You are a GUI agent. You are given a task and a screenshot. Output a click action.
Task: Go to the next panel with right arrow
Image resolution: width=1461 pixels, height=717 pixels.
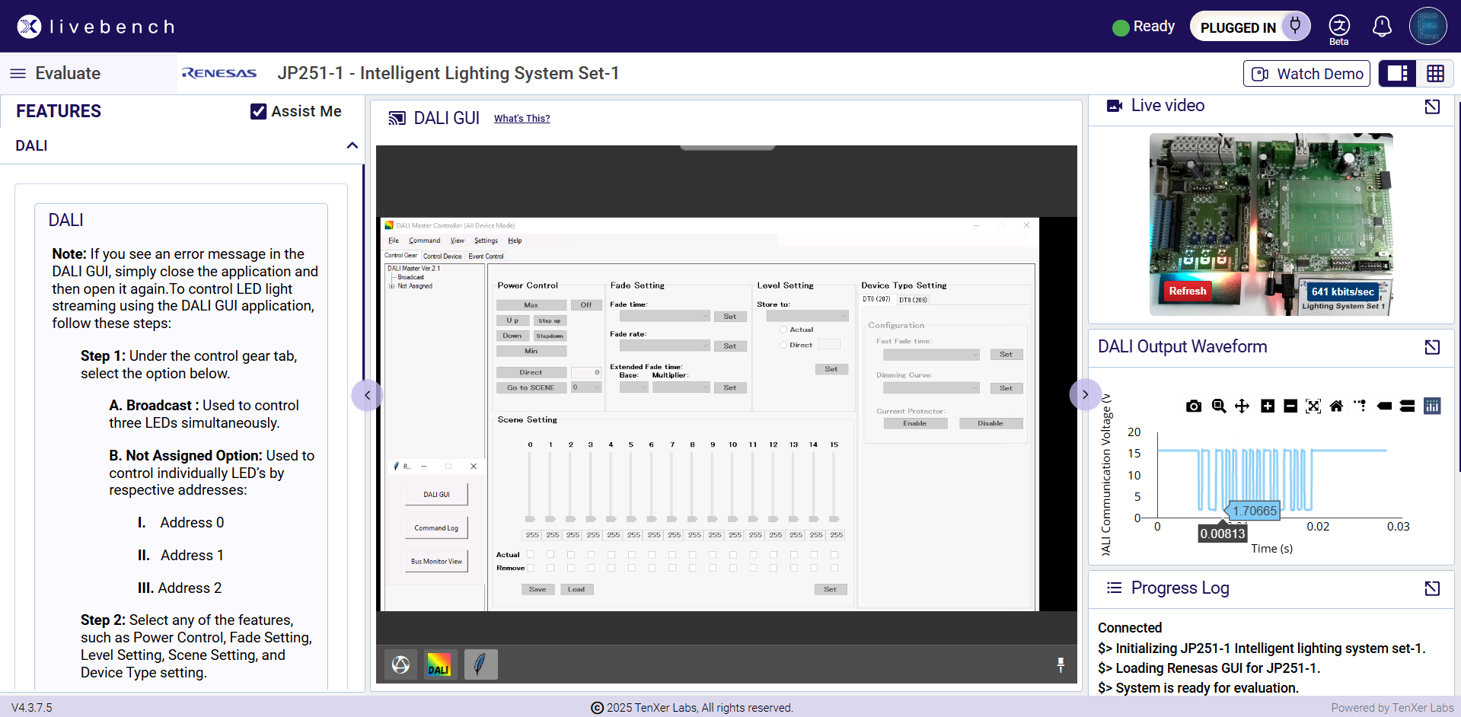click(1085, 395)
